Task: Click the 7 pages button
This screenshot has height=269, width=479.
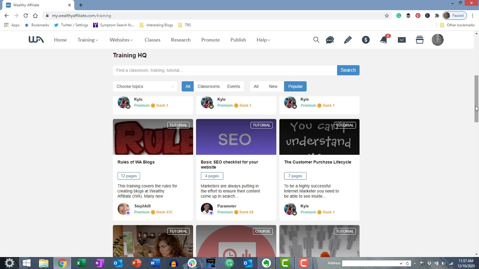Action: tap(295, 176)
